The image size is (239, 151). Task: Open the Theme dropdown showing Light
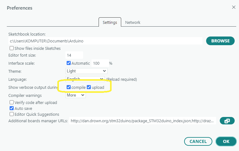86,71
